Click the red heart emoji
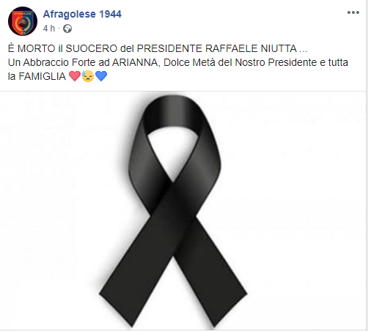The image size is (368, 331). tap(75, 76)
